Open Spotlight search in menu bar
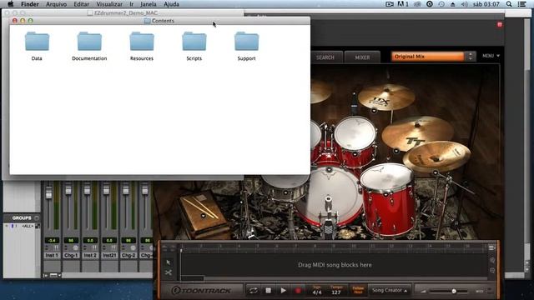Viewport: 534px width, 300px height. 509,4
